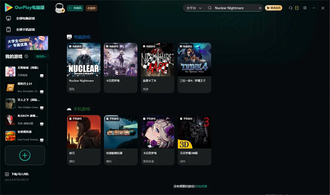Click the BLEACH game icon

tap(10, 120)
